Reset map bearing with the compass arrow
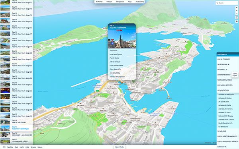This screenshot has height=149, width=239. (x=237, y=14)
